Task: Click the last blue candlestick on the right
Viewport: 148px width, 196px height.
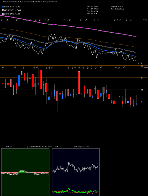Action: [x=136, y=104]
